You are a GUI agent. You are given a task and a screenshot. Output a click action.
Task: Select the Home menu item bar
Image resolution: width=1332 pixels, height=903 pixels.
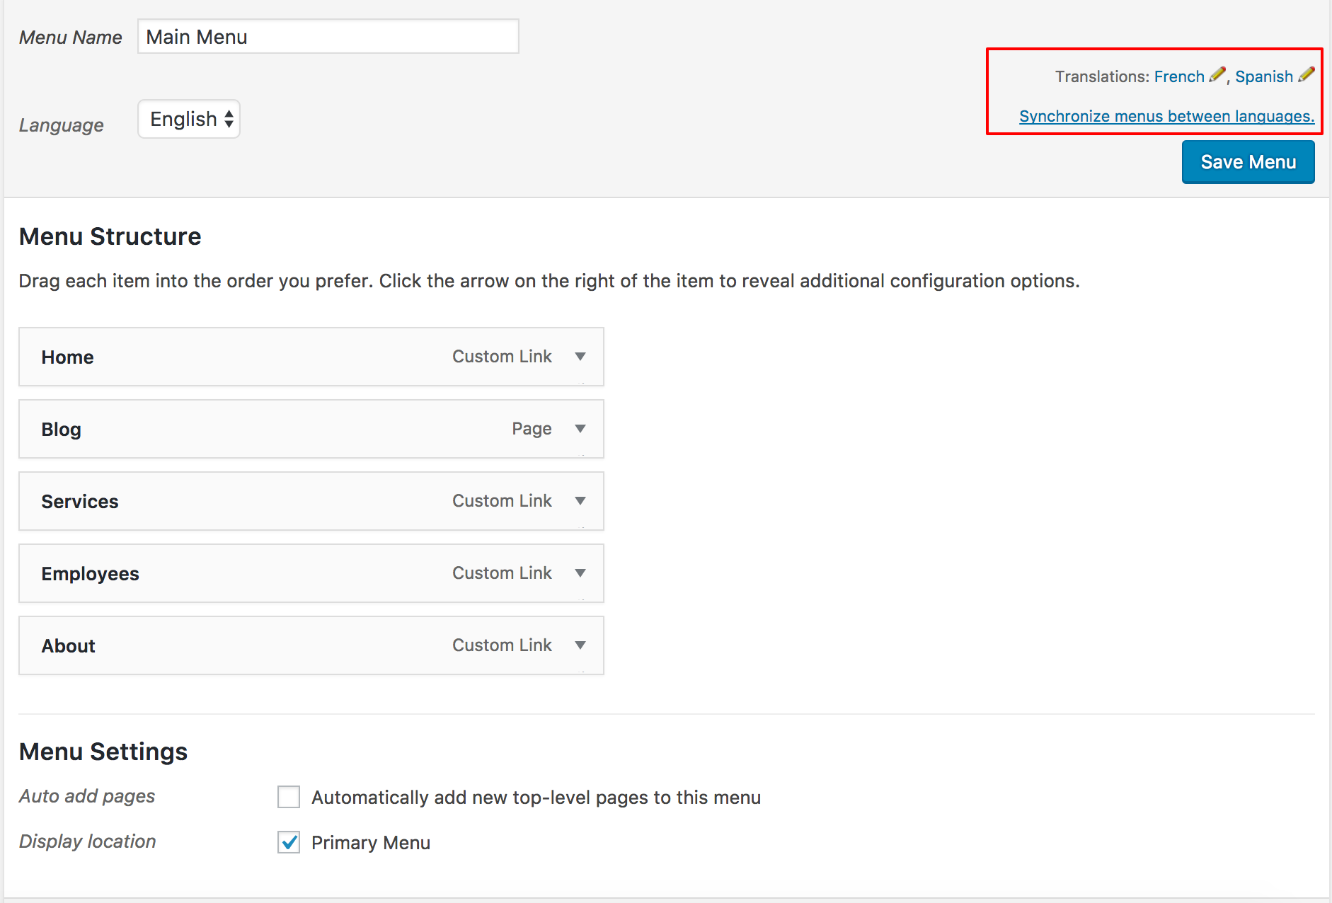click(311, 357)
